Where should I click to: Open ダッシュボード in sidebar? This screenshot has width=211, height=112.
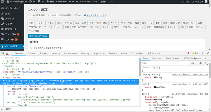point(12,8)
